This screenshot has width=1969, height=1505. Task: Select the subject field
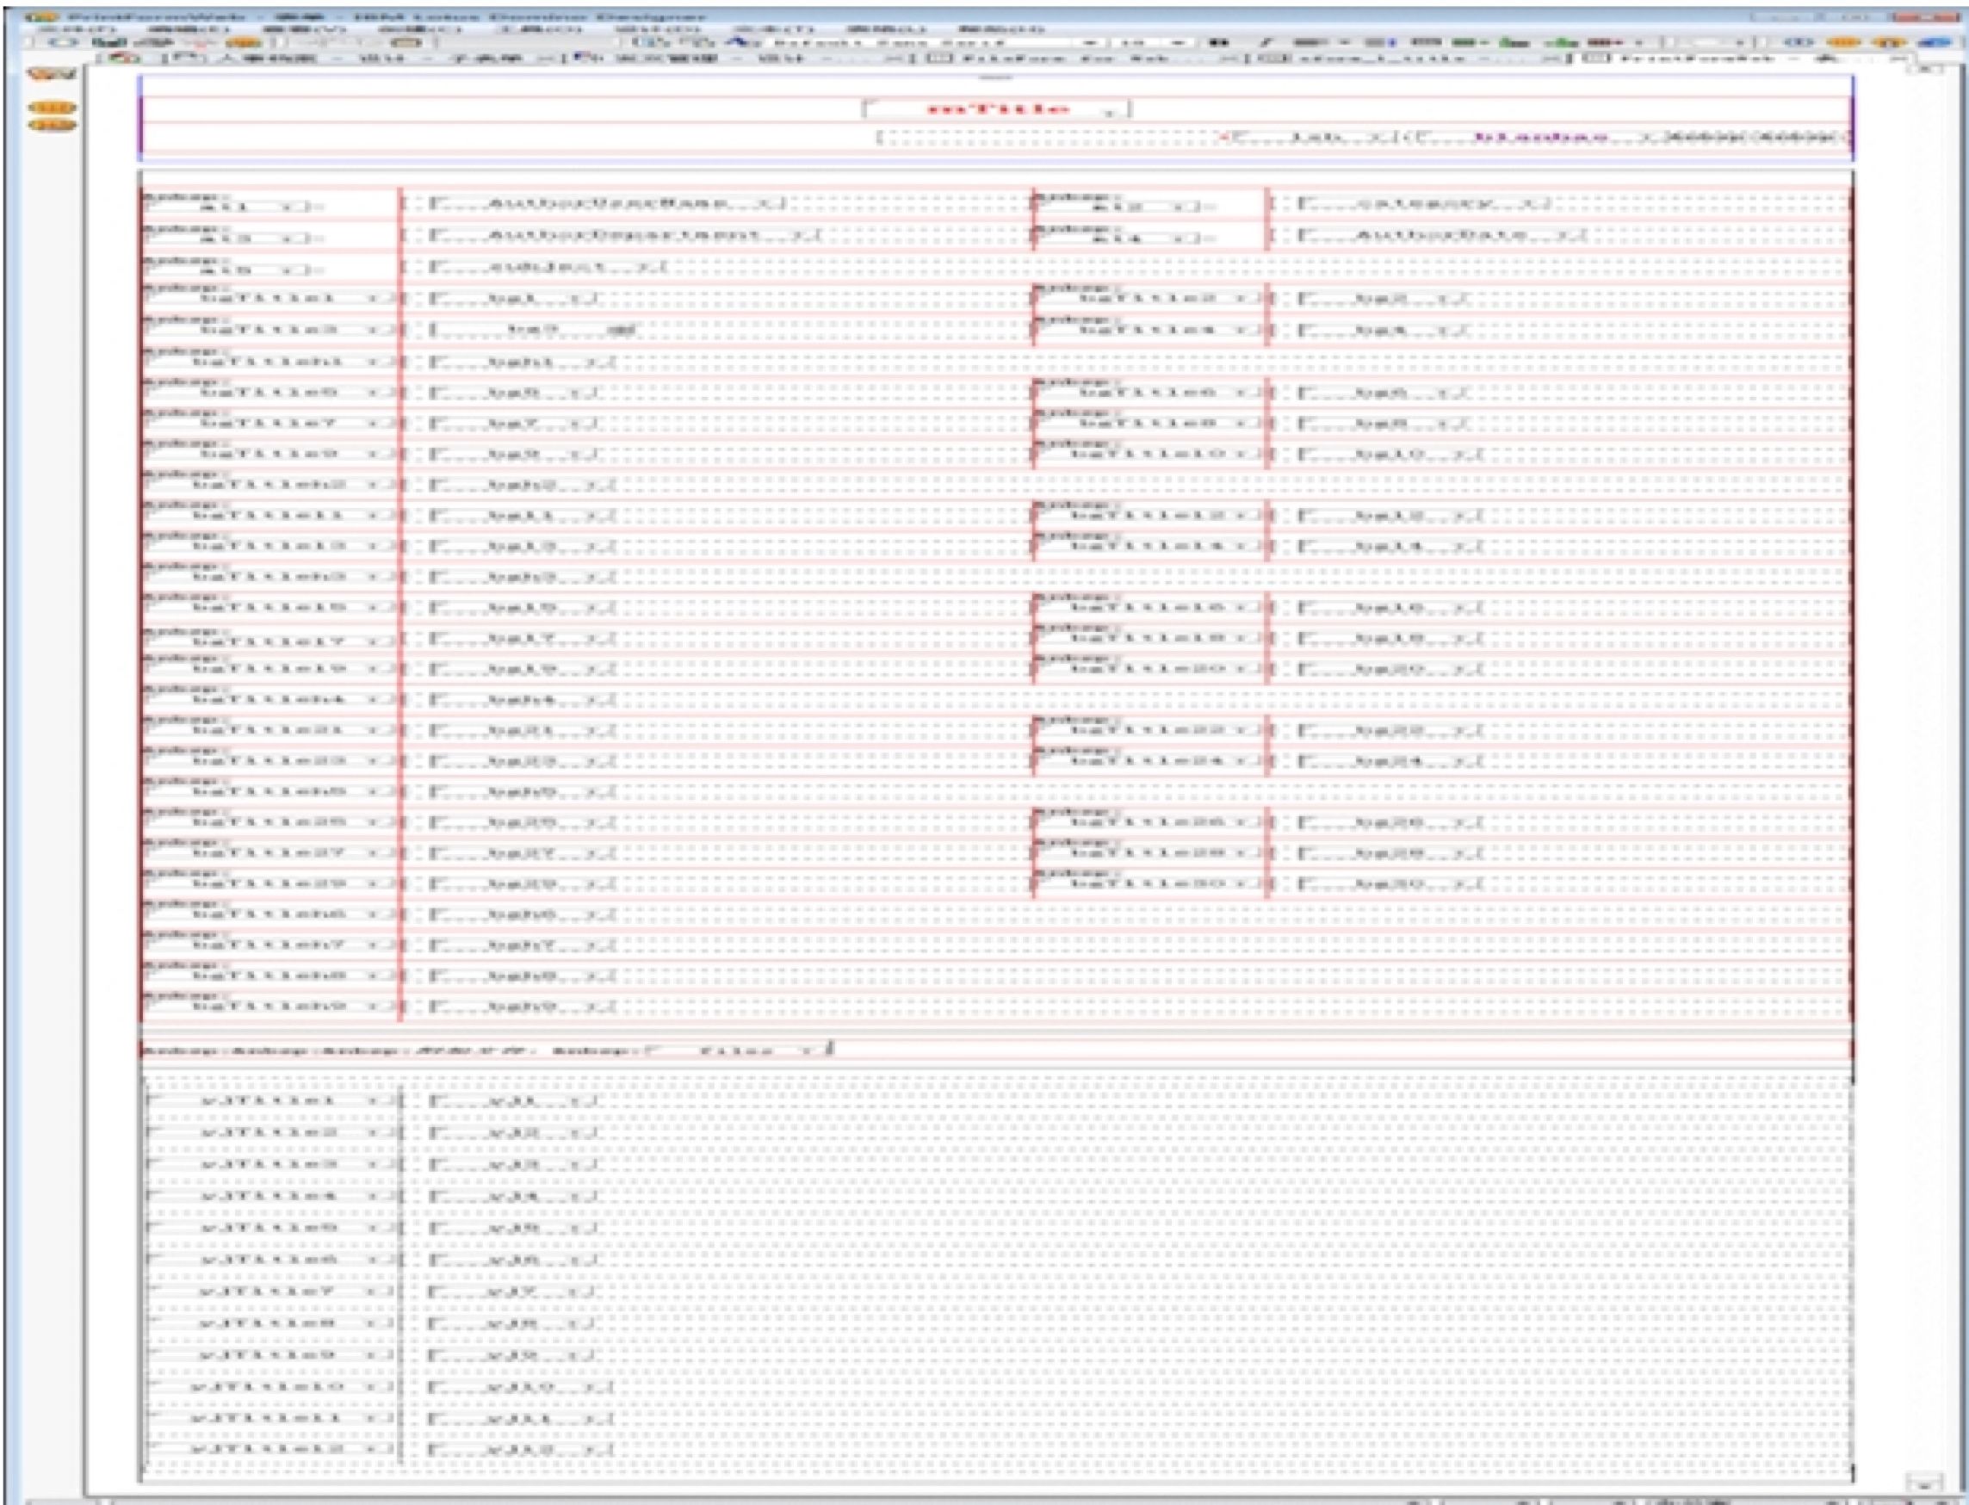(x=547, y=267)
